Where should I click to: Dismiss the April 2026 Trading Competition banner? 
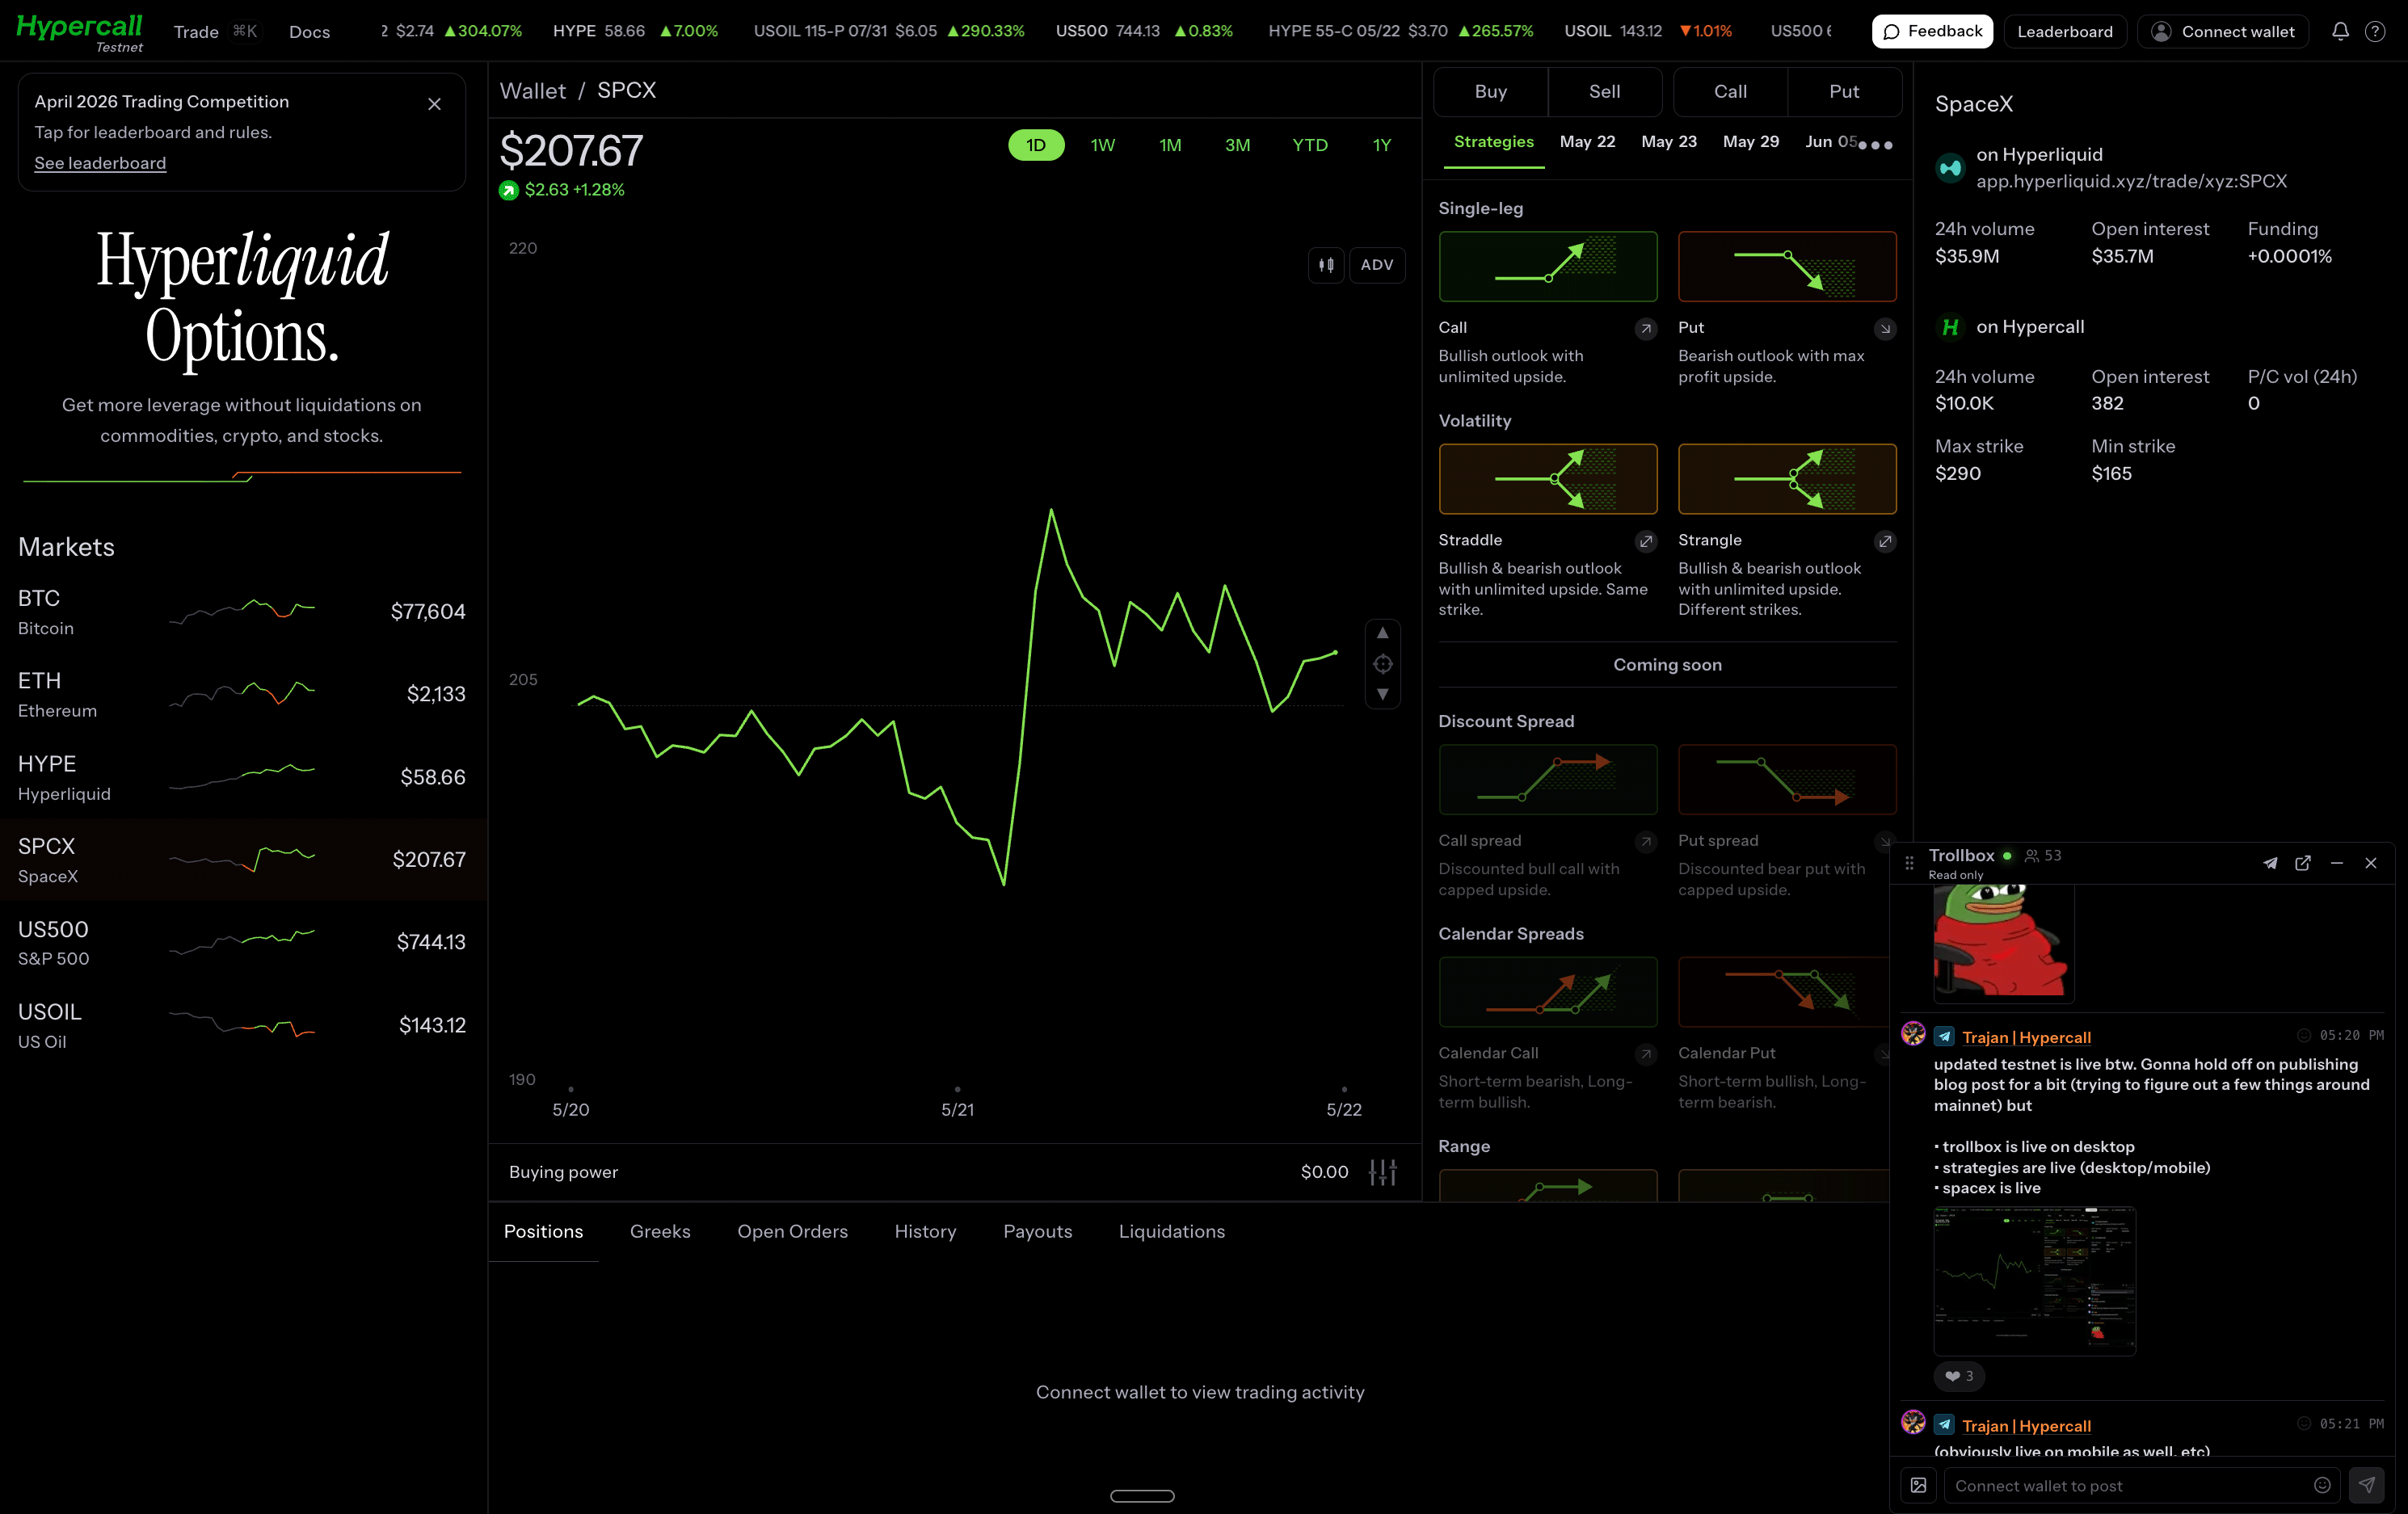[x=434, y=104]
